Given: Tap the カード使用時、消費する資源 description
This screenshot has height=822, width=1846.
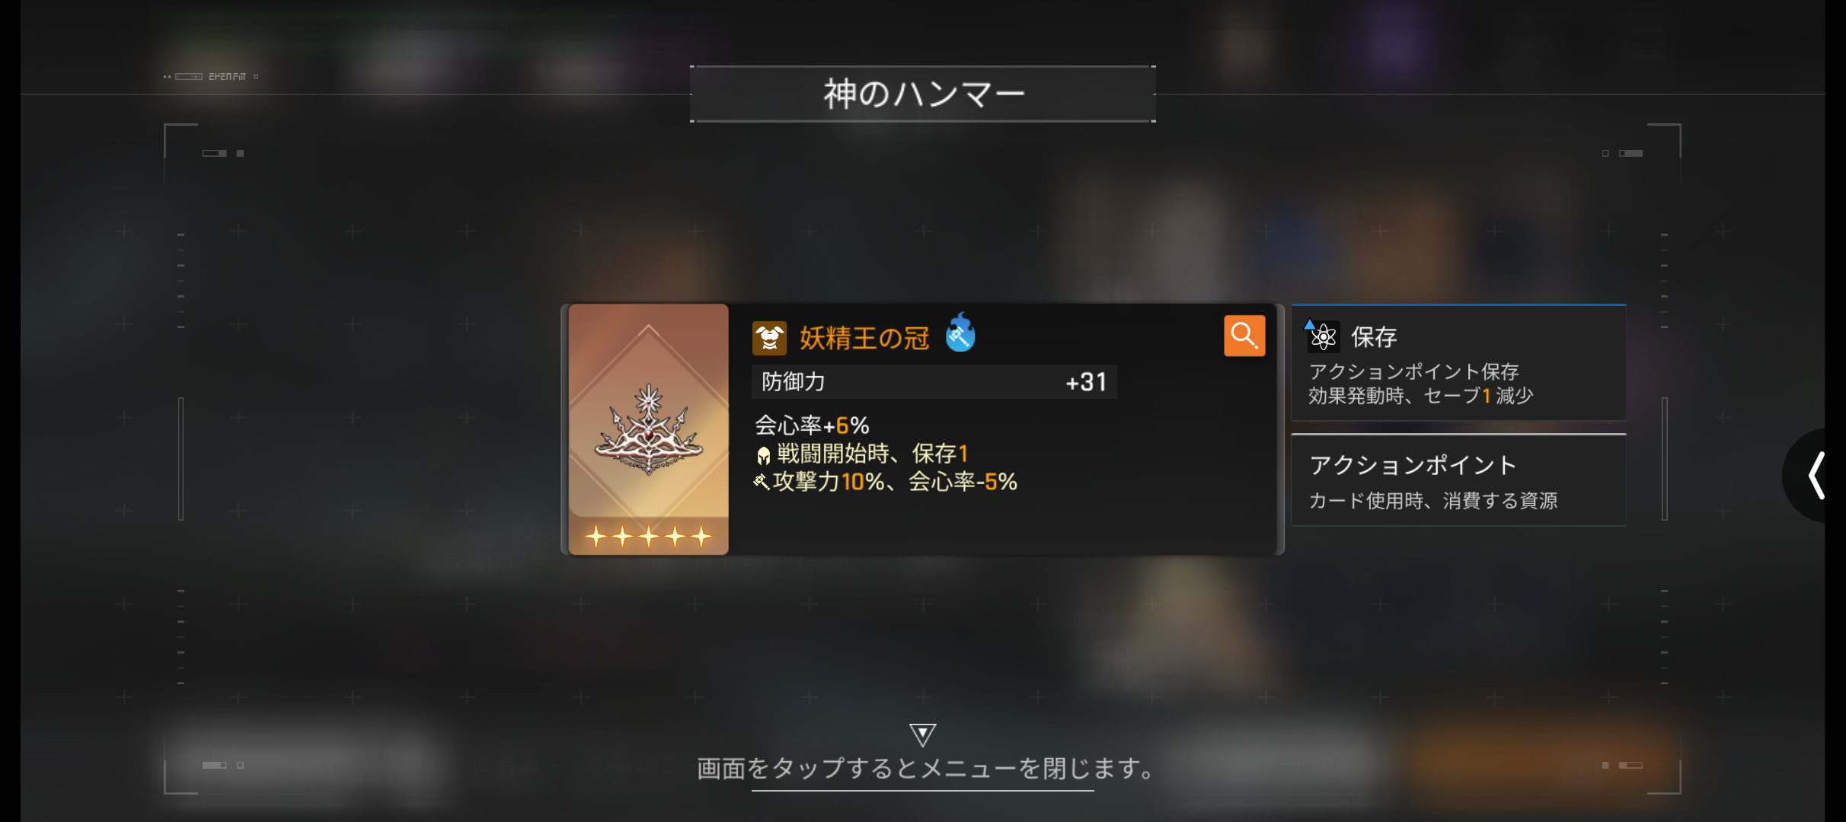Looking at the screenshot, I should tap(1433, 501).
